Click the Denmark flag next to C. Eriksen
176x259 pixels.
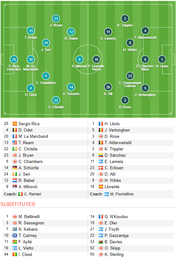coord(101,168)
